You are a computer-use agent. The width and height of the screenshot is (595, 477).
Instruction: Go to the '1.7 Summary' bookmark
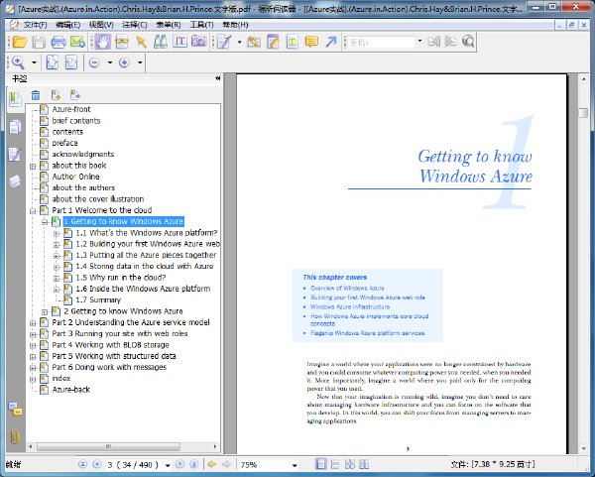pyautogui.click(x=98, y=299)
